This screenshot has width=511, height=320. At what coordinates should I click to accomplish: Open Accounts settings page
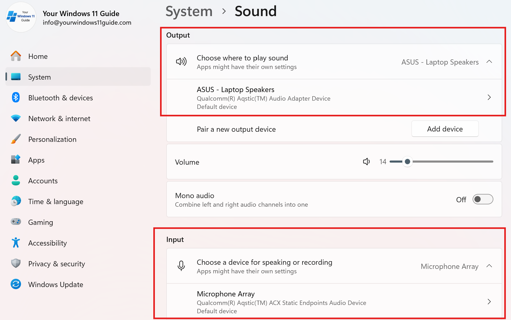click(x=78, y=180)
